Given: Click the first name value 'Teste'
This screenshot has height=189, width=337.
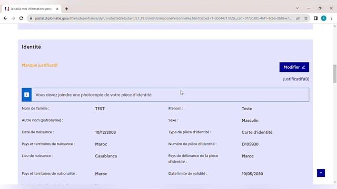Looking at the screenshot, I should [x=247, y=109].
